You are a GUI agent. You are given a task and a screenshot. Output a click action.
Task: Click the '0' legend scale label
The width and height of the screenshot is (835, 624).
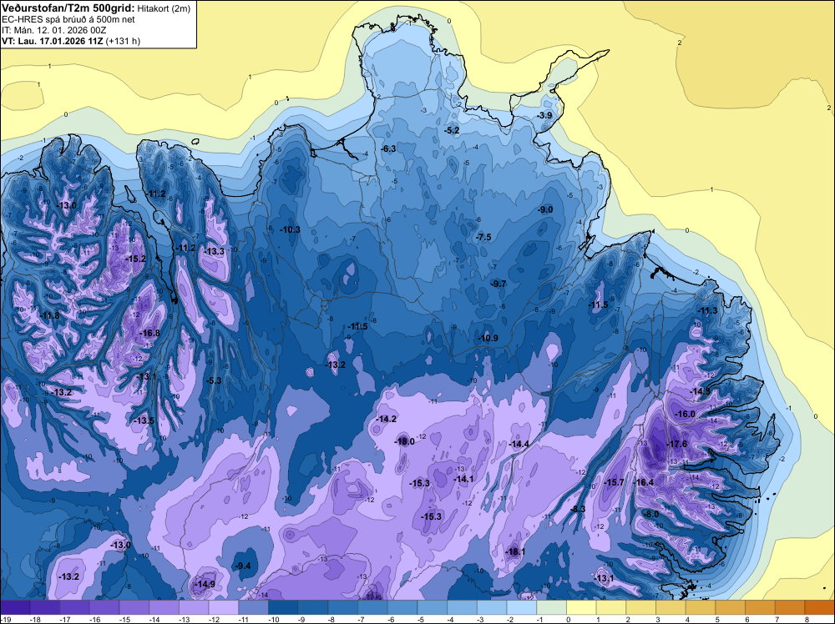tap(568, 619)
